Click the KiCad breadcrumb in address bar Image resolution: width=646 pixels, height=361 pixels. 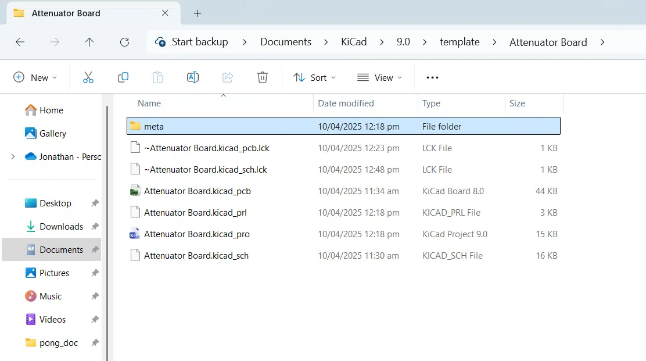353,42
